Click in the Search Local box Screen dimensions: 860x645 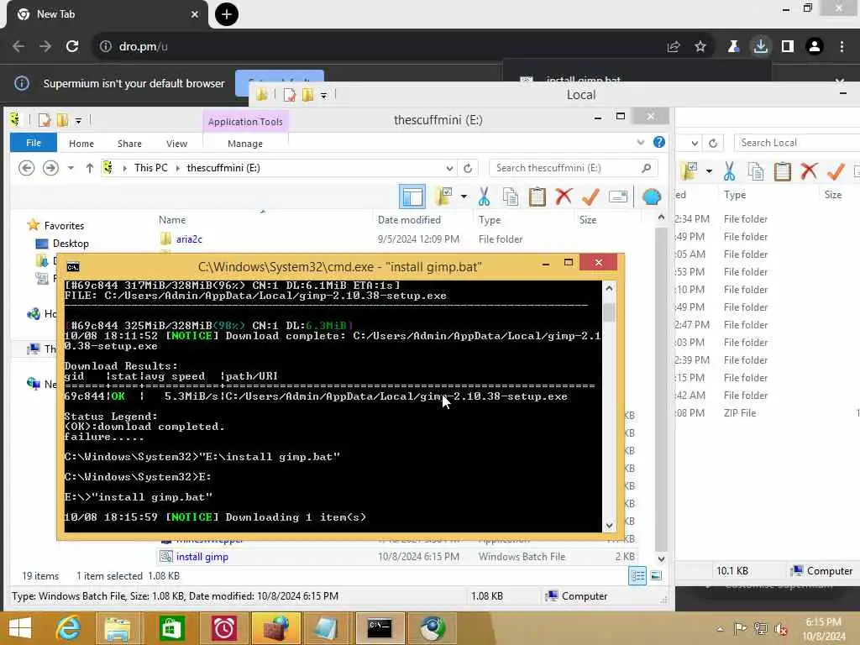796,143
